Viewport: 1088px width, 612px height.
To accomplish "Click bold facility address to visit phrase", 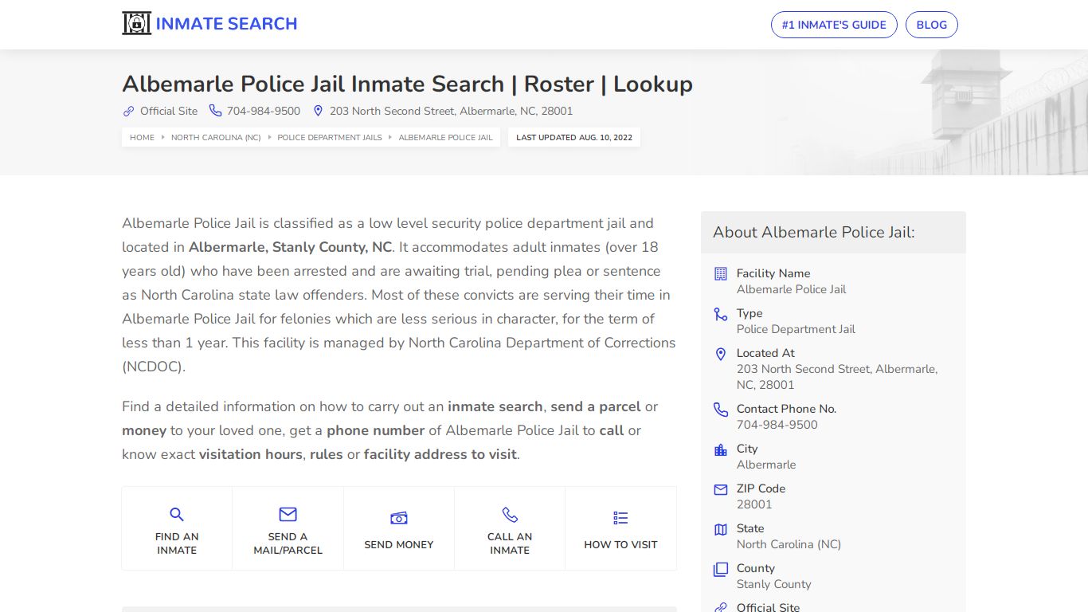I will pos(440,454).
